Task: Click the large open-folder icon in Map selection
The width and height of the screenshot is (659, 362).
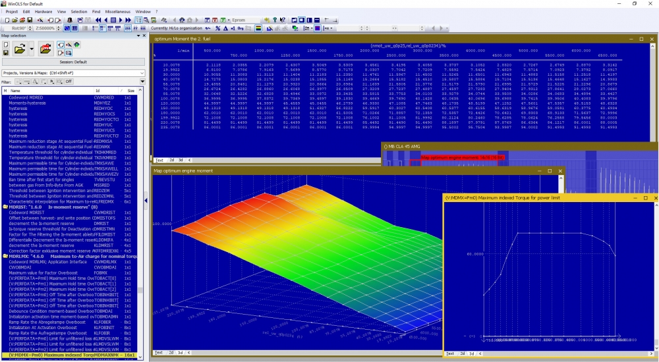Action: click(20, 49)
